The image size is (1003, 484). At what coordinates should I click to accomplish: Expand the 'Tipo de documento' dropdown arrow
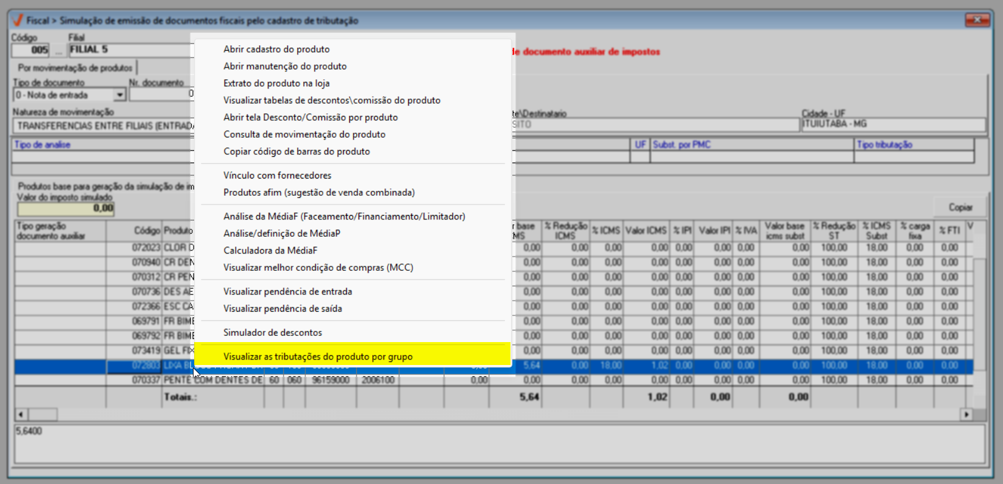[119, 95]
